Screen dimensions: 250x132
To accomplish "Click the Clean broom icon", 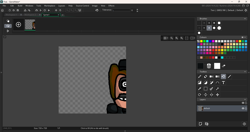I will point(49,10).
